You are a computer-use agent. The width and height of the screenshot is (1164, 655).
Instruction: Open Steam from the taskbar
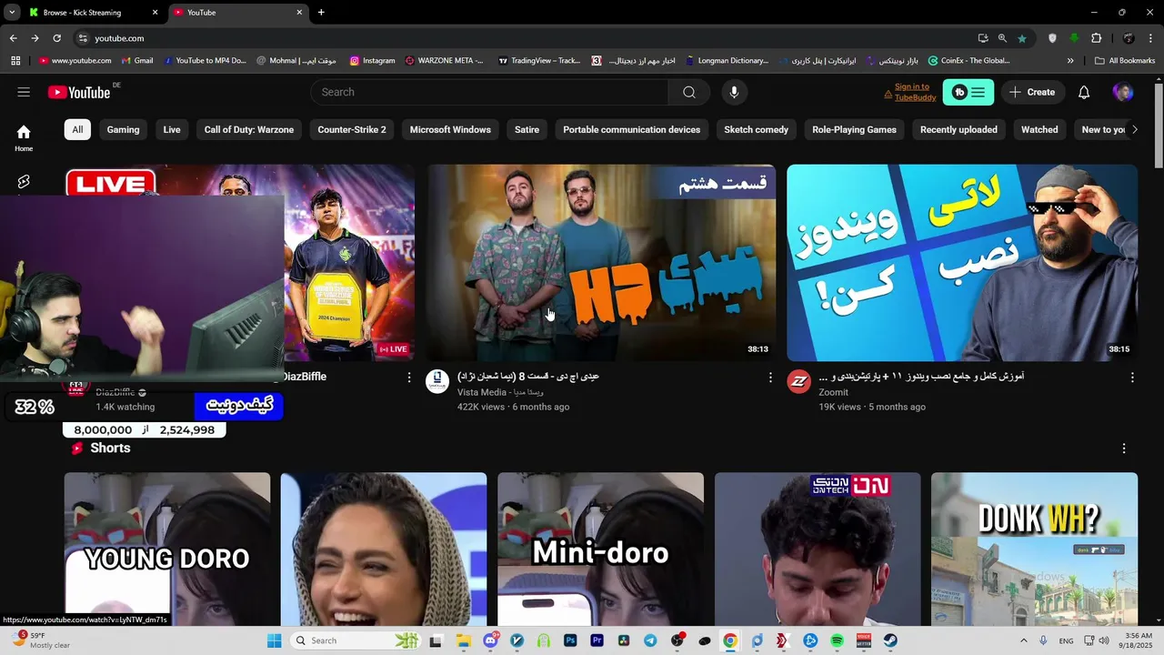tap(890, 640)
